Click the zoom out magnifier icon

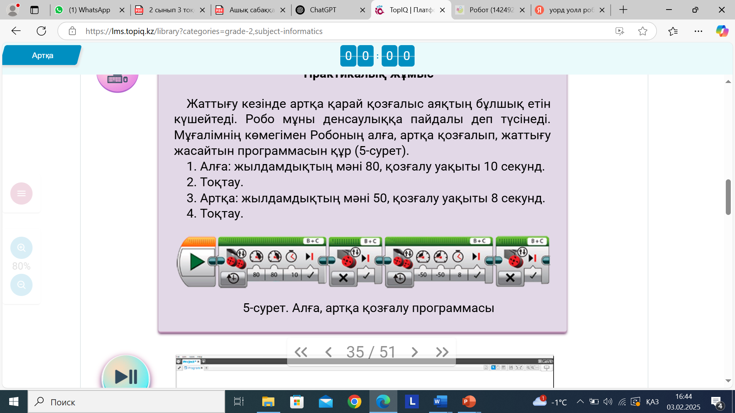click(x=21, y=285)
